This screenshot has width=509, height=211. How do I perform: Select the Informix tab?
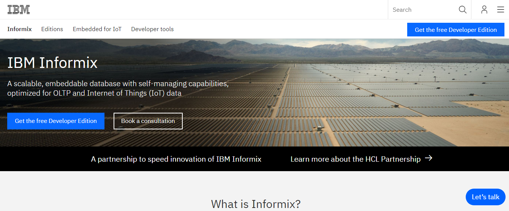(x=19, y=29)
